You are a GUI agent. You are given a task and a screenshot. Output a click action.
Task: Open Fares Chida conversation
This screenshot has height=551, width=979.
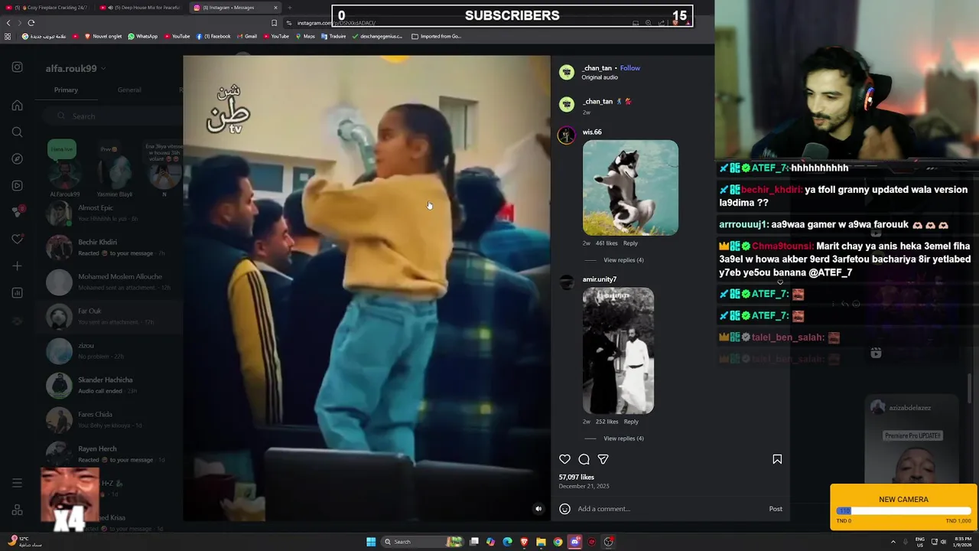(x=111, y=419)
